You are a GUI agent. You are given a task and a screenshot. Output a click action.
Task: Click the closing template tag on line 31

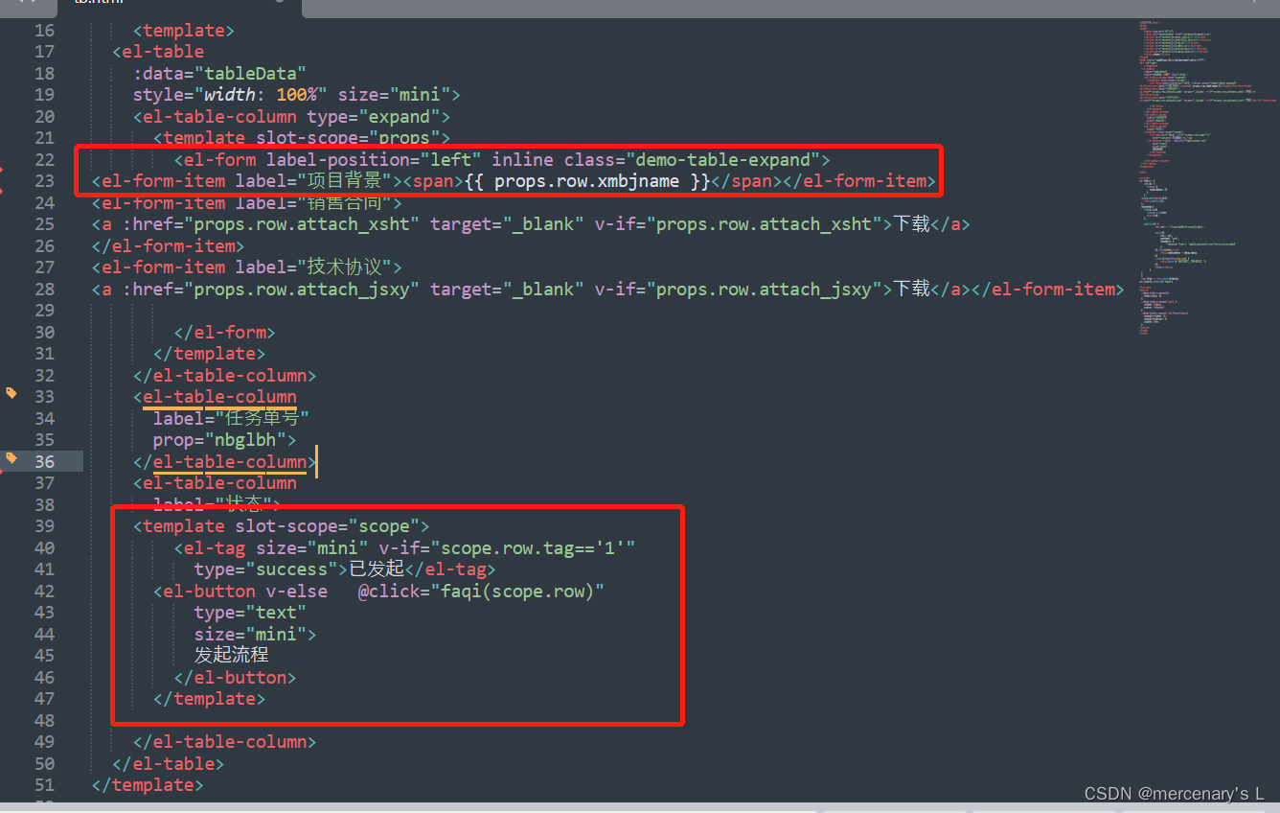click(209, 354)
